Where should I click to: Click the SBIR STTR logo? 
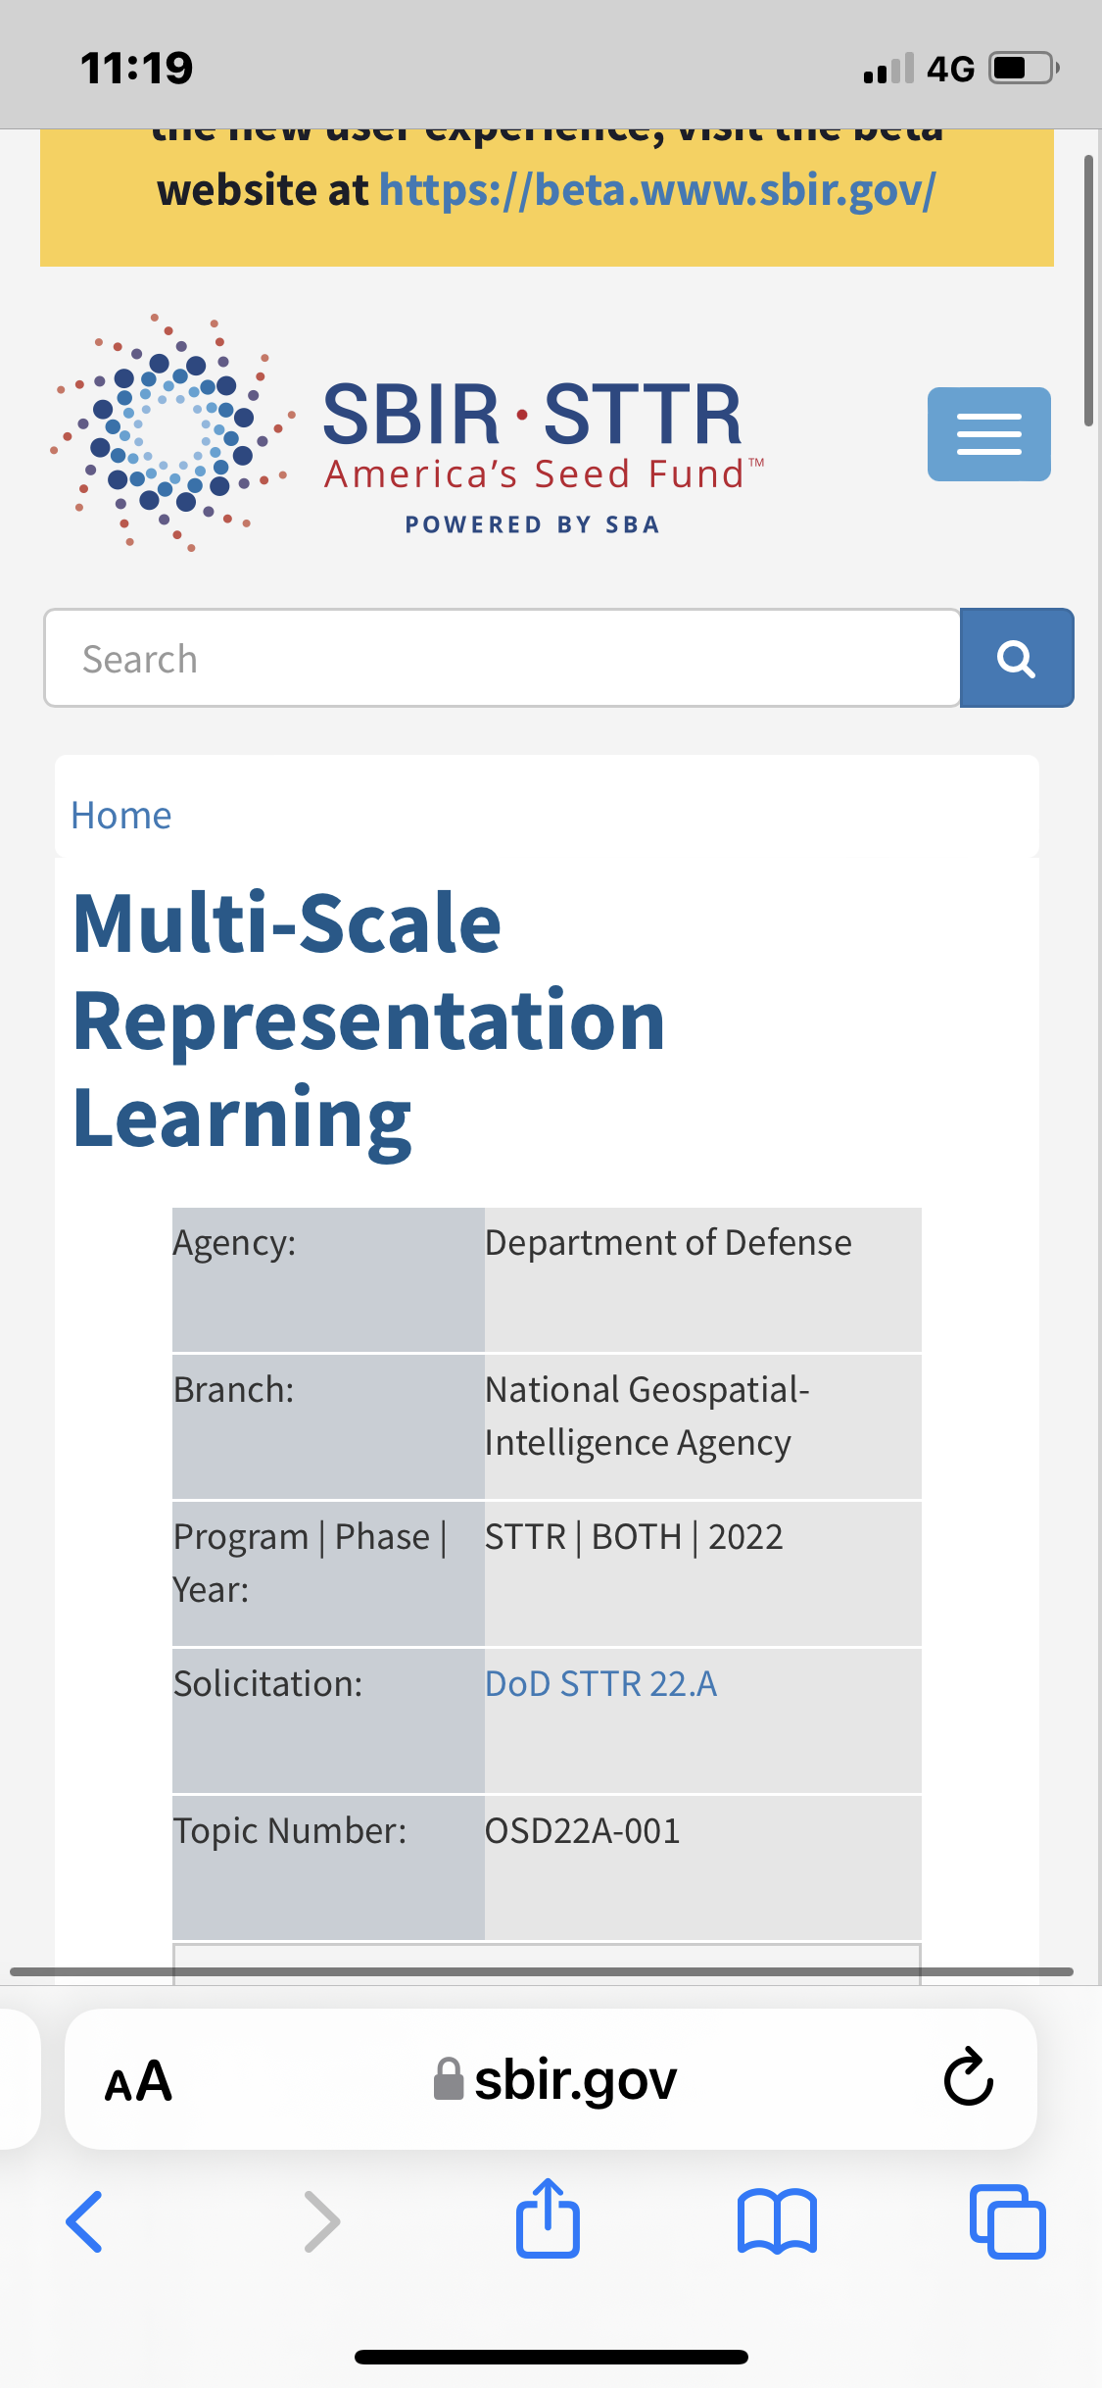point(407,433)
